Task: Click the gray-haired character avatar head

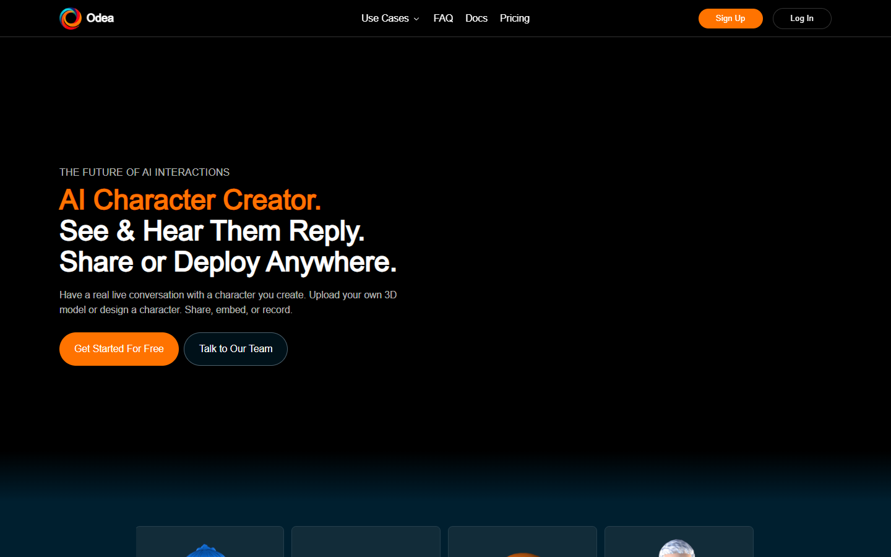Action: tap(678, 548)
